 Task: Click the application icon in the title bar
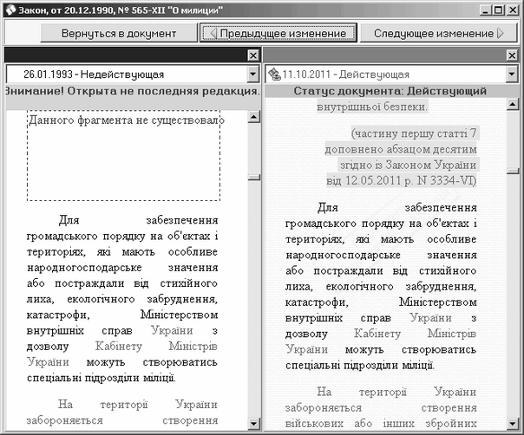click(10, 10)
